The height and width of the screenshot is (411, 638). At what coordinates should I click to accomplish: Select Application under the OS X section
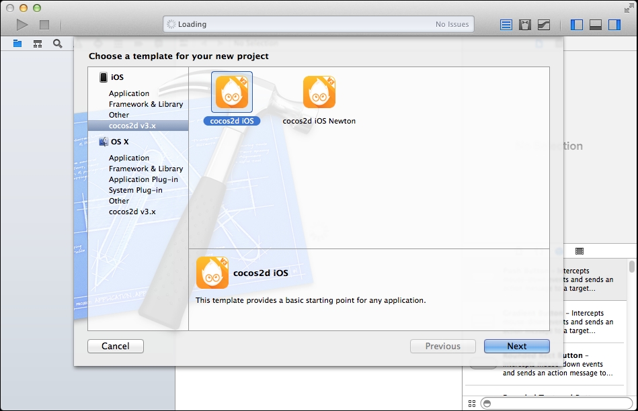pyautogui.click(x=129, y=158)
